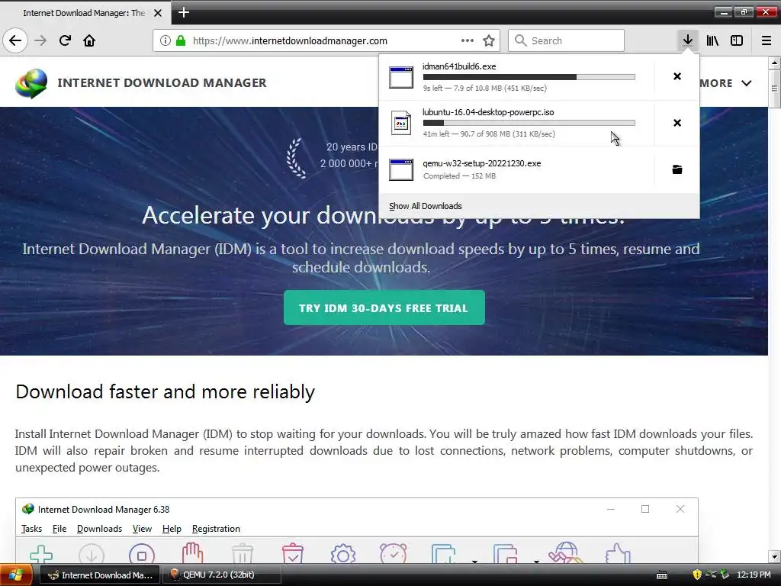Viewport: 781px width, 586px height.
Task: Cancel the lubuntu-16.04 ISO download
Action: tap(677, 123)
